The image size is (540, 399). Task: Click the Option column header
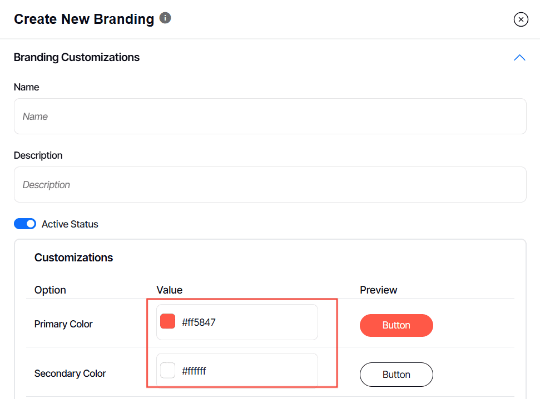coord(50,290)
